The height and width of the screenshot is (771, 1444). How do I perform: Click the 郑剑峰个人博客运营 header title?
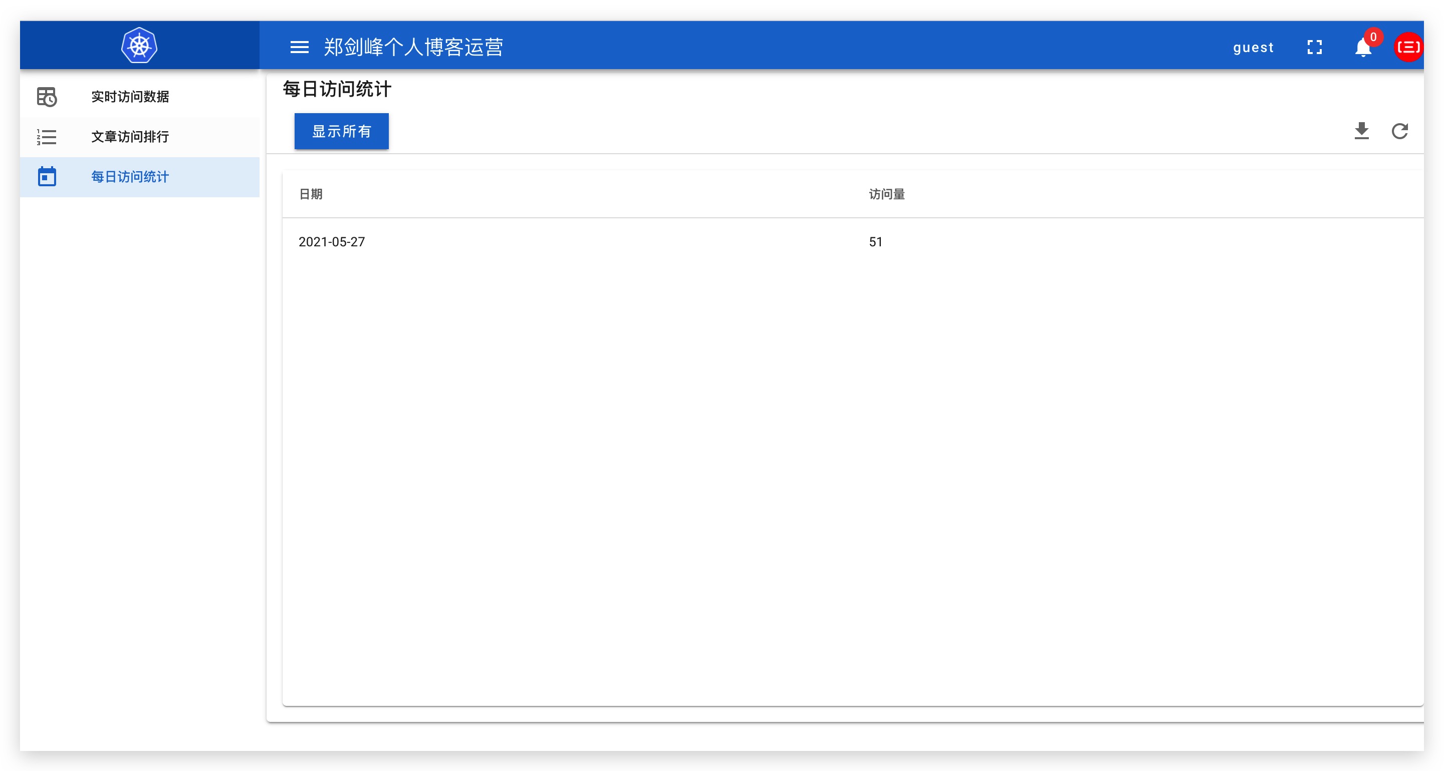(x=413, y=47)
